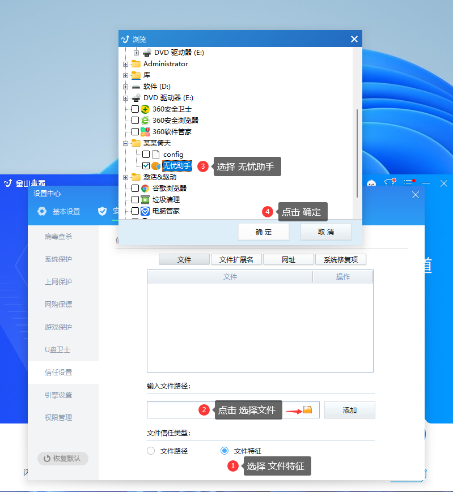
Task: Open U盘卫士 in the settings sidebar
Action: click(57, 349)
